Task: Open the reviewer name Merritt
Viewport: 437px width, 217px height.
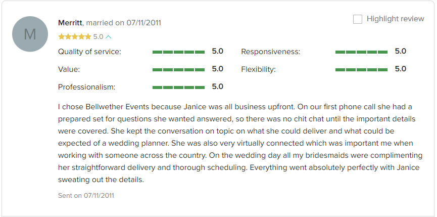Action: (71, 23)
